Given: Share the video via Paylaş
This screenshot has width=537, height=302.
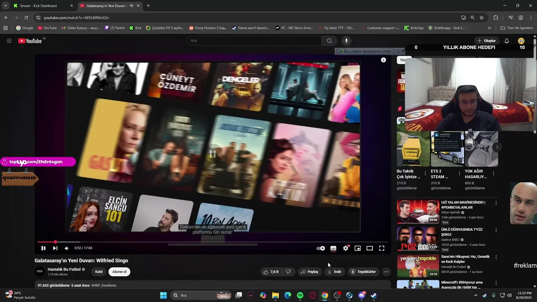Looking at the screenshot, I should (309, 272).
